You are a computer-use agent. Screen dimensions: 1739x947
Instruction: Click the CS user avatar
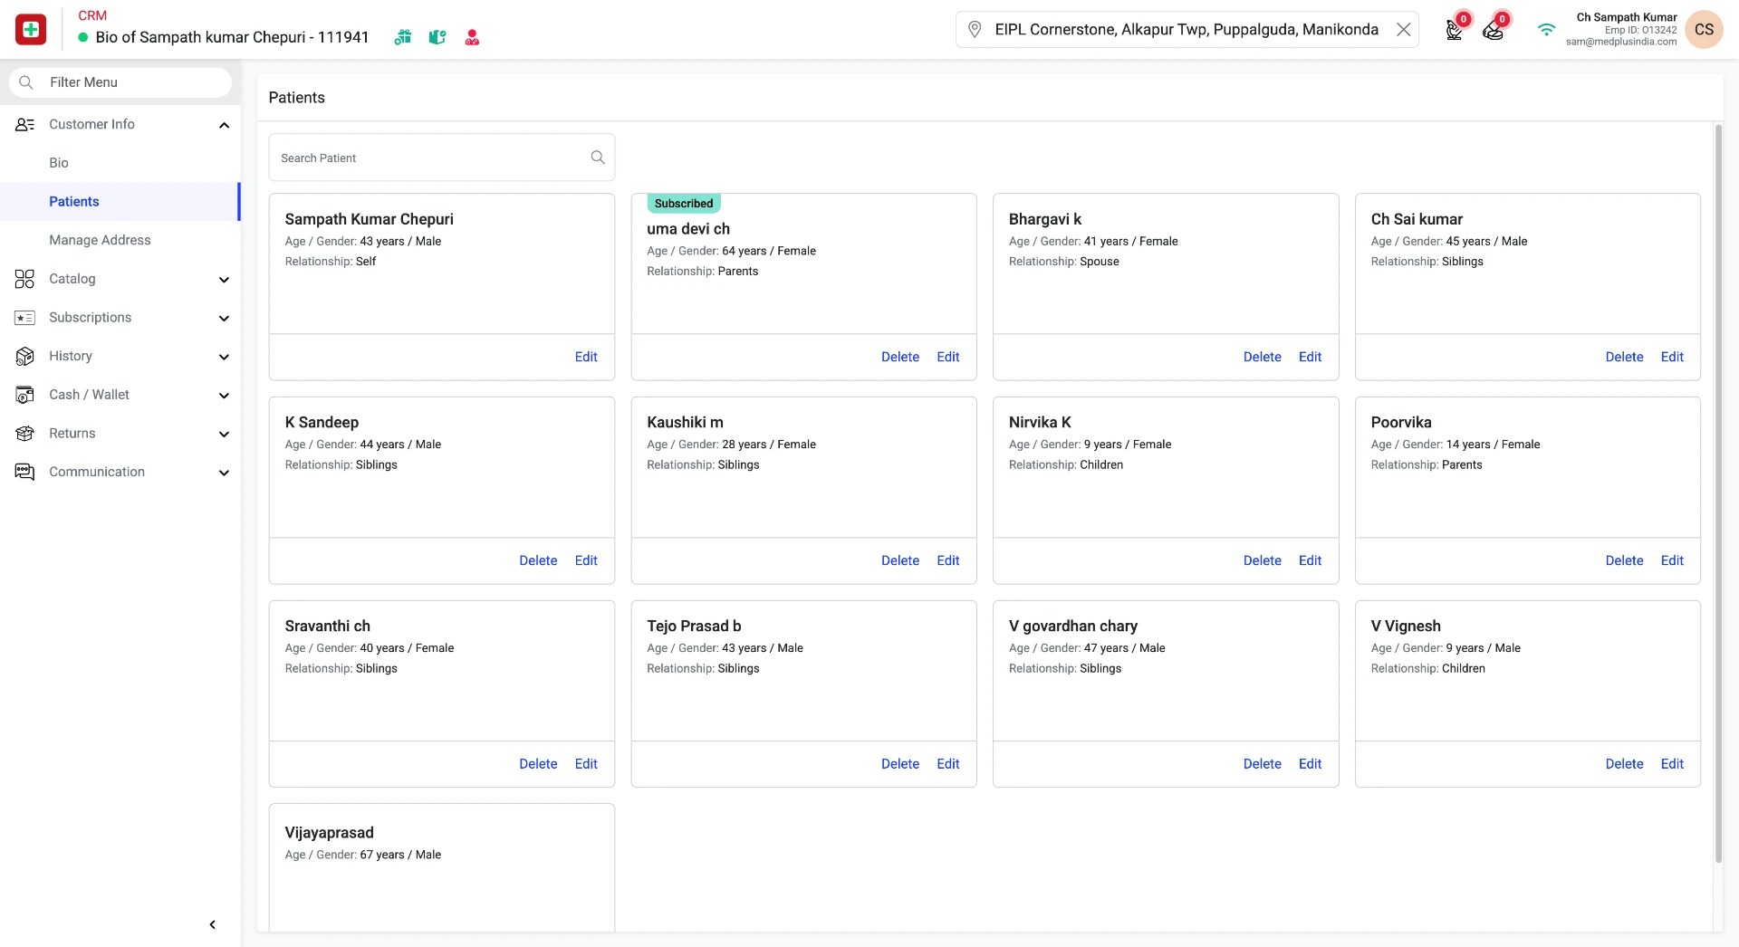point(1704,30)
